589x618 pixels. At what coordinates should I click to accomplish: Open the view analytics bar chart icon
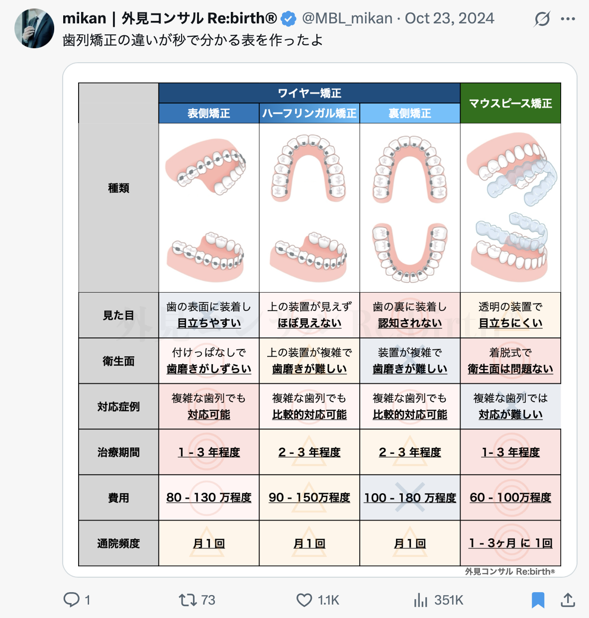pyautogui.click(x=420, y=600)
